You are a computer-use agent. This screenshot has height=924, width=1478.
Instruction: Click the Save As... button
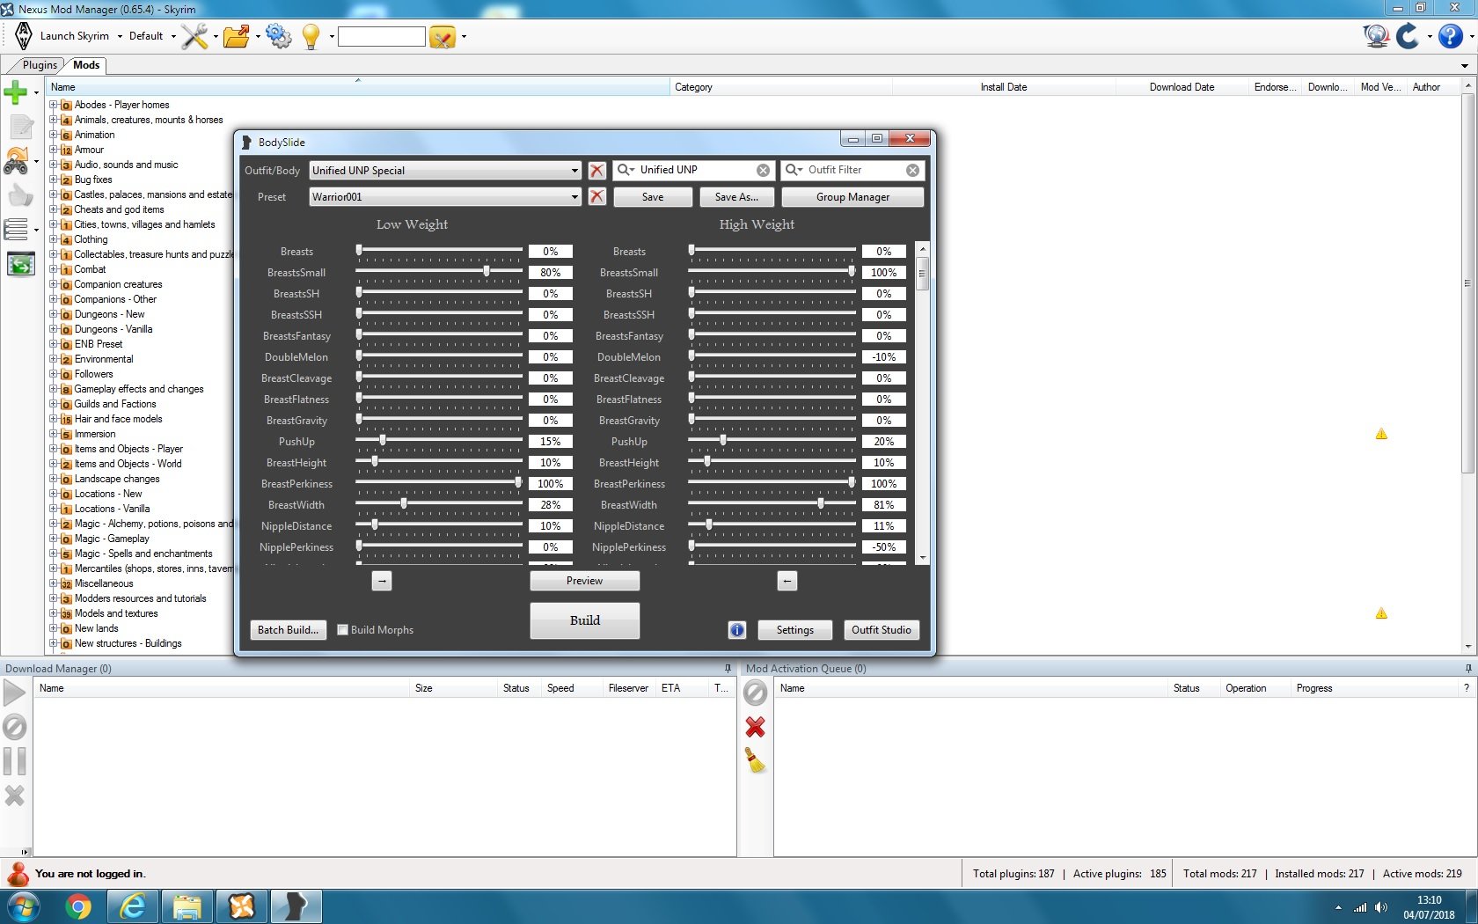pyautogui.click(x=736, y=197)
